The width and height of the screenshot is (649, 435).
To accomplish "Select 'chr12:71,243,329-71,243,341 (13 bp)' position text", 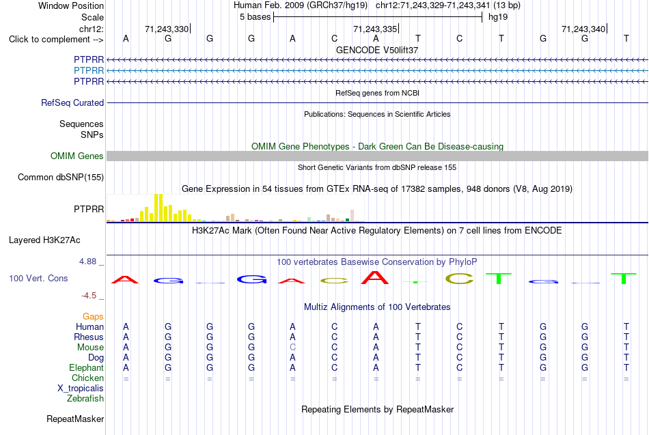I will (448, 5).
